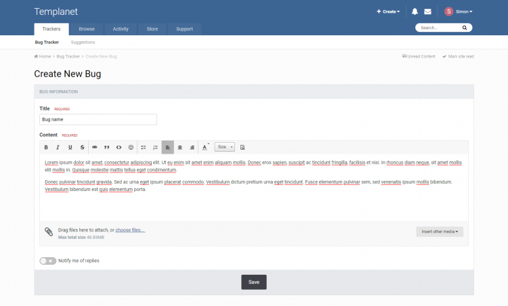The width and height of the screenshot is (508, 306).
Task: Open Insert other media dropdown
Action: coord(440,232)
